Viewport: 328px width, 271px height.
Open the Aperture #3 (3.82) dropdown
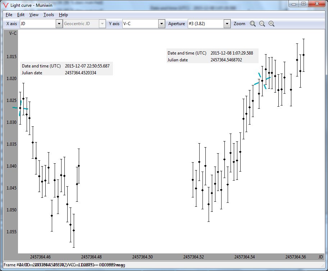click(227, 24)
